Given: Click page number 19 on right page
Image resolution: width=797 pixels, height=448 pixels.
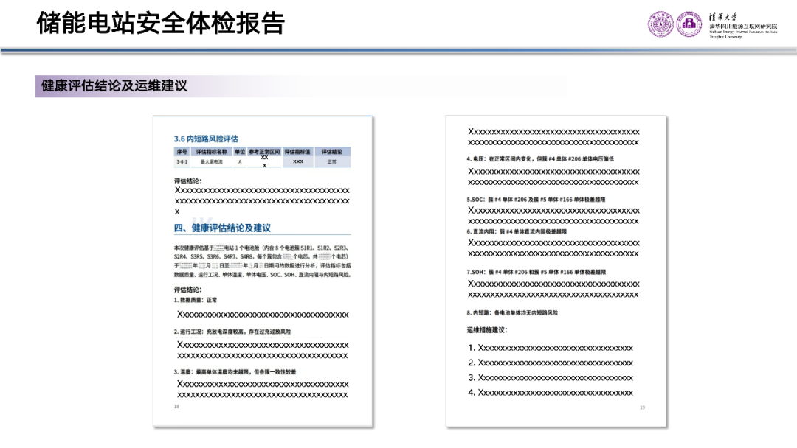Looking at the screenshot, I should point(642,407).
